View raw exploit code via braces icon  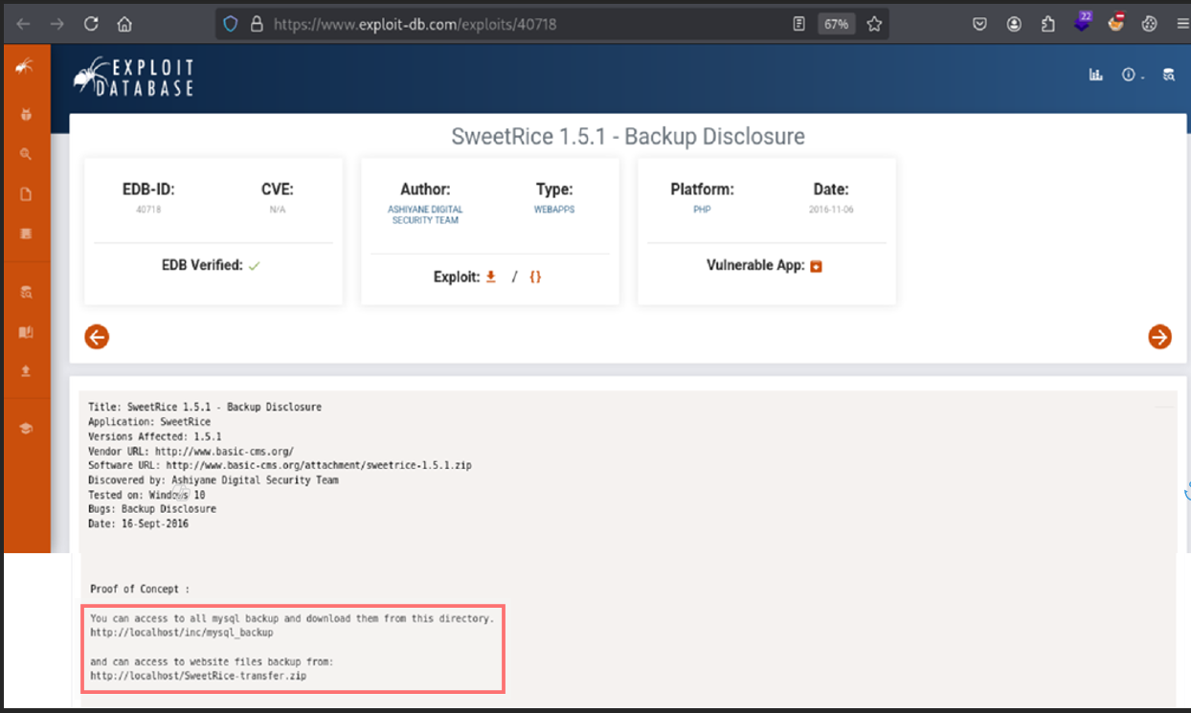coord(535,276)
